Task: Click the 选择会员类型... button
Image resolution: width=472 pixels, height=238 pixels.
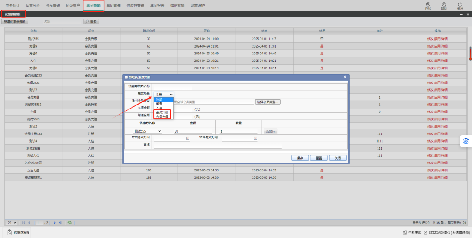Action: tap(267, 102)
